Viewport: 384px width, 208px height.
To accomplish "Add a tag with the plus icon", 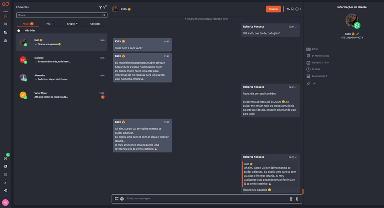I will tap(314, 83).
